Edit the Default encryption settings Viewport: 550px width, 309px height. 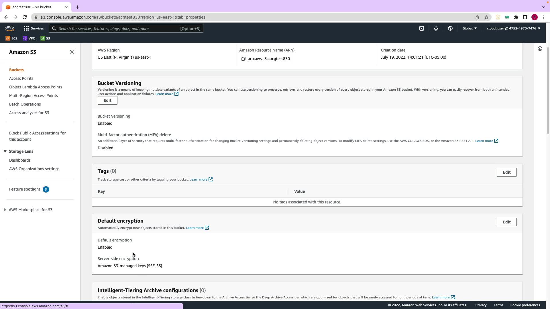point(506,222)
